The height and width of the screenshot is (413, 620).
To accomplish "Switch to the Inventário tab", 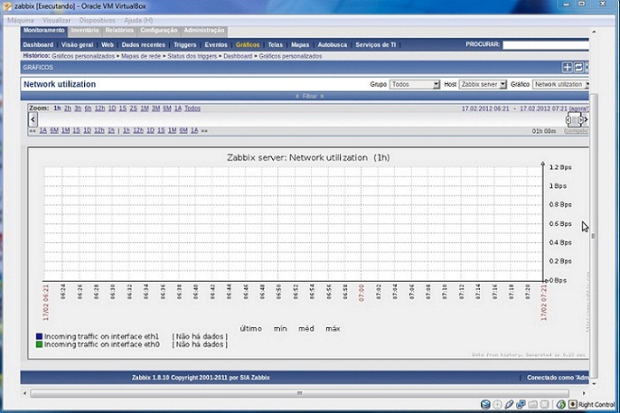I will 85,31.
